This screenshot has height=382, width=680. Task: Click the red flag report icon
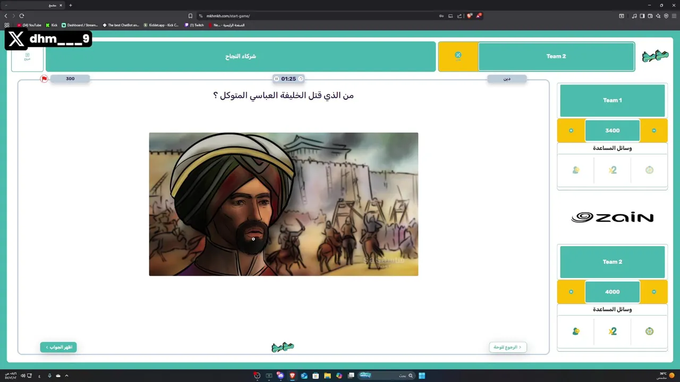(44, 79)
